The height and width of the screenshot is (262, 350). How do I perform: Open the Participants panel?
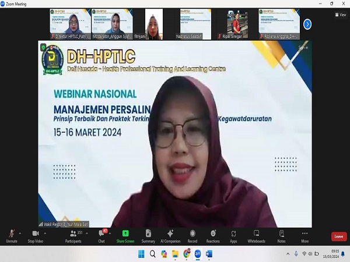(x=73, y=236)
